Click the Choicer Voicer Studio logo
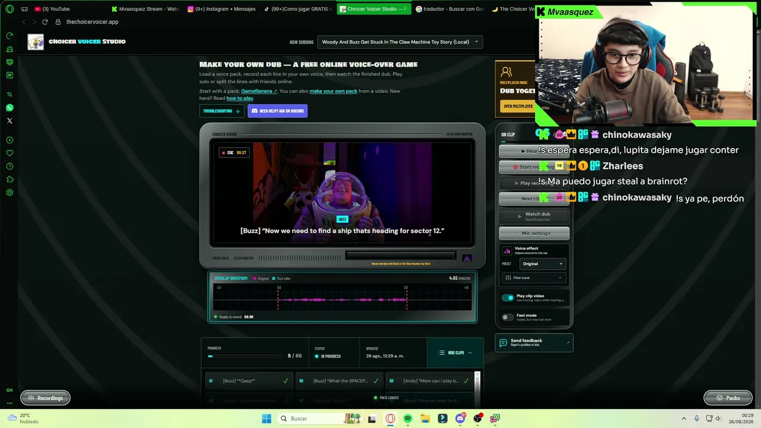 (x=36, y=42)
